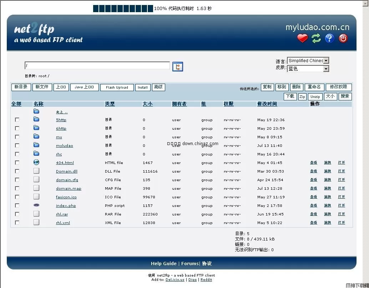The image size is (369, 288).
Task: Open directory tree icon beside path field
Action: click(x=177, y=66)
